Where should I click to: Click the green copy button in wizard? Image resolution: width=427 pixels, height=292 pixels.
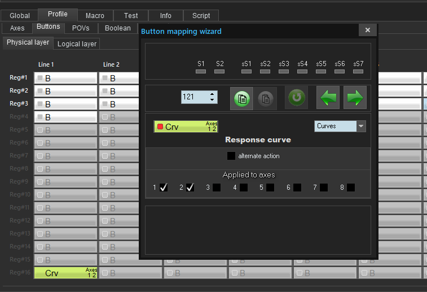[241, 98]
